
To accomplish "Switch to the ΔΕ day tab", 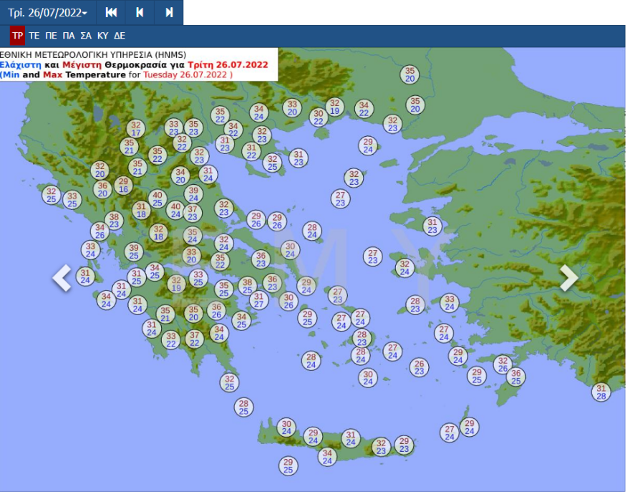I will [120, 35].
